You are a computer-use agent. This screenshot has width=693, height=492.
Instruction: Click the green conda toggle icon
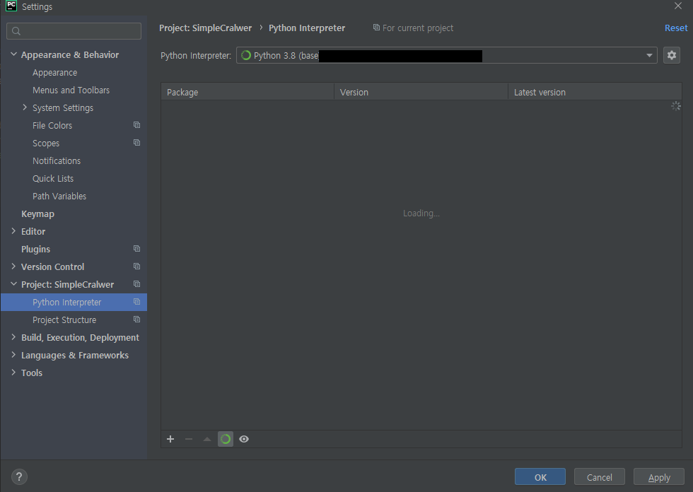coord(226,439)
